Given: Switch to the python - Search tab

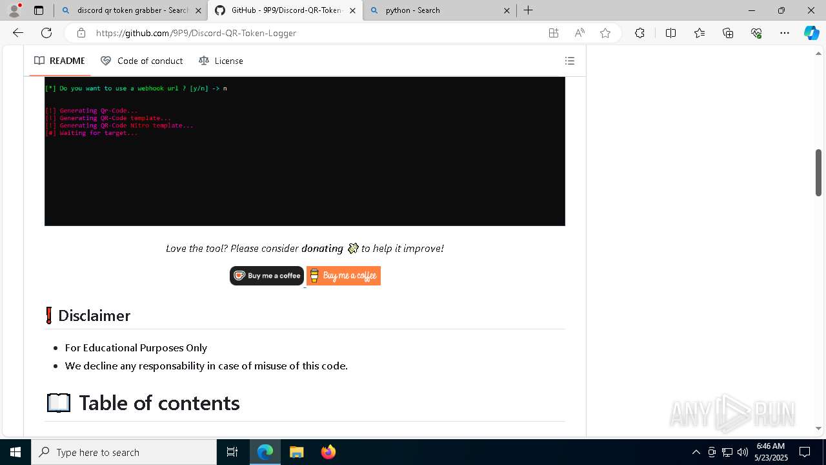Looking at the screenshot, I should click(x=439, y=10).
